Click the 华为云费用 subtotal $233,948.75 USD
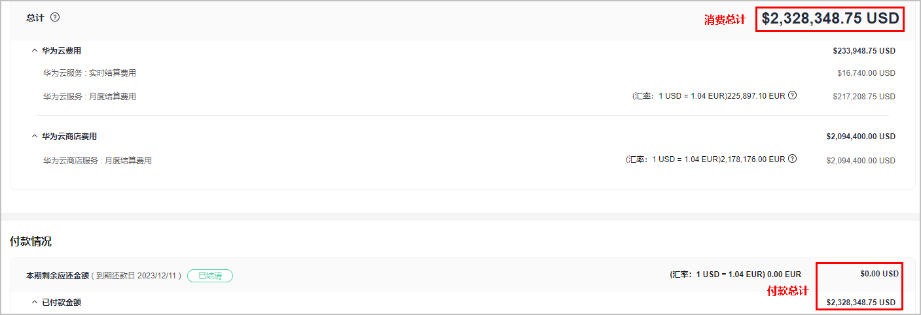The width and height of the screenshot is (921, 315). (863, 50)
